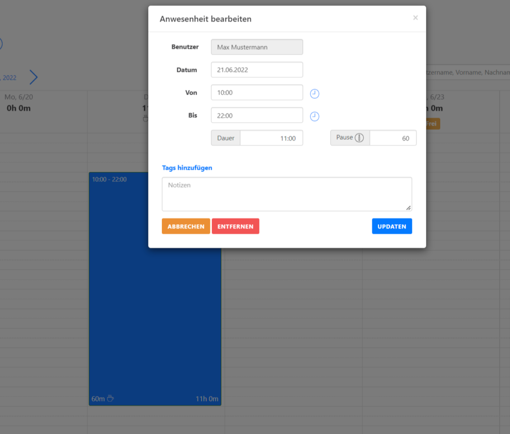Save changes with the UPDATEN button
This screenshot has height=434, width=510.
392,226
